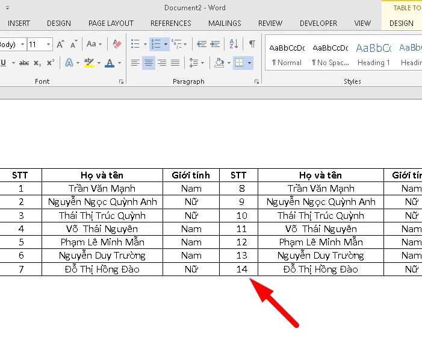Align text left
The width and height of the screenshot is (422, 337).
pos(135,63)
